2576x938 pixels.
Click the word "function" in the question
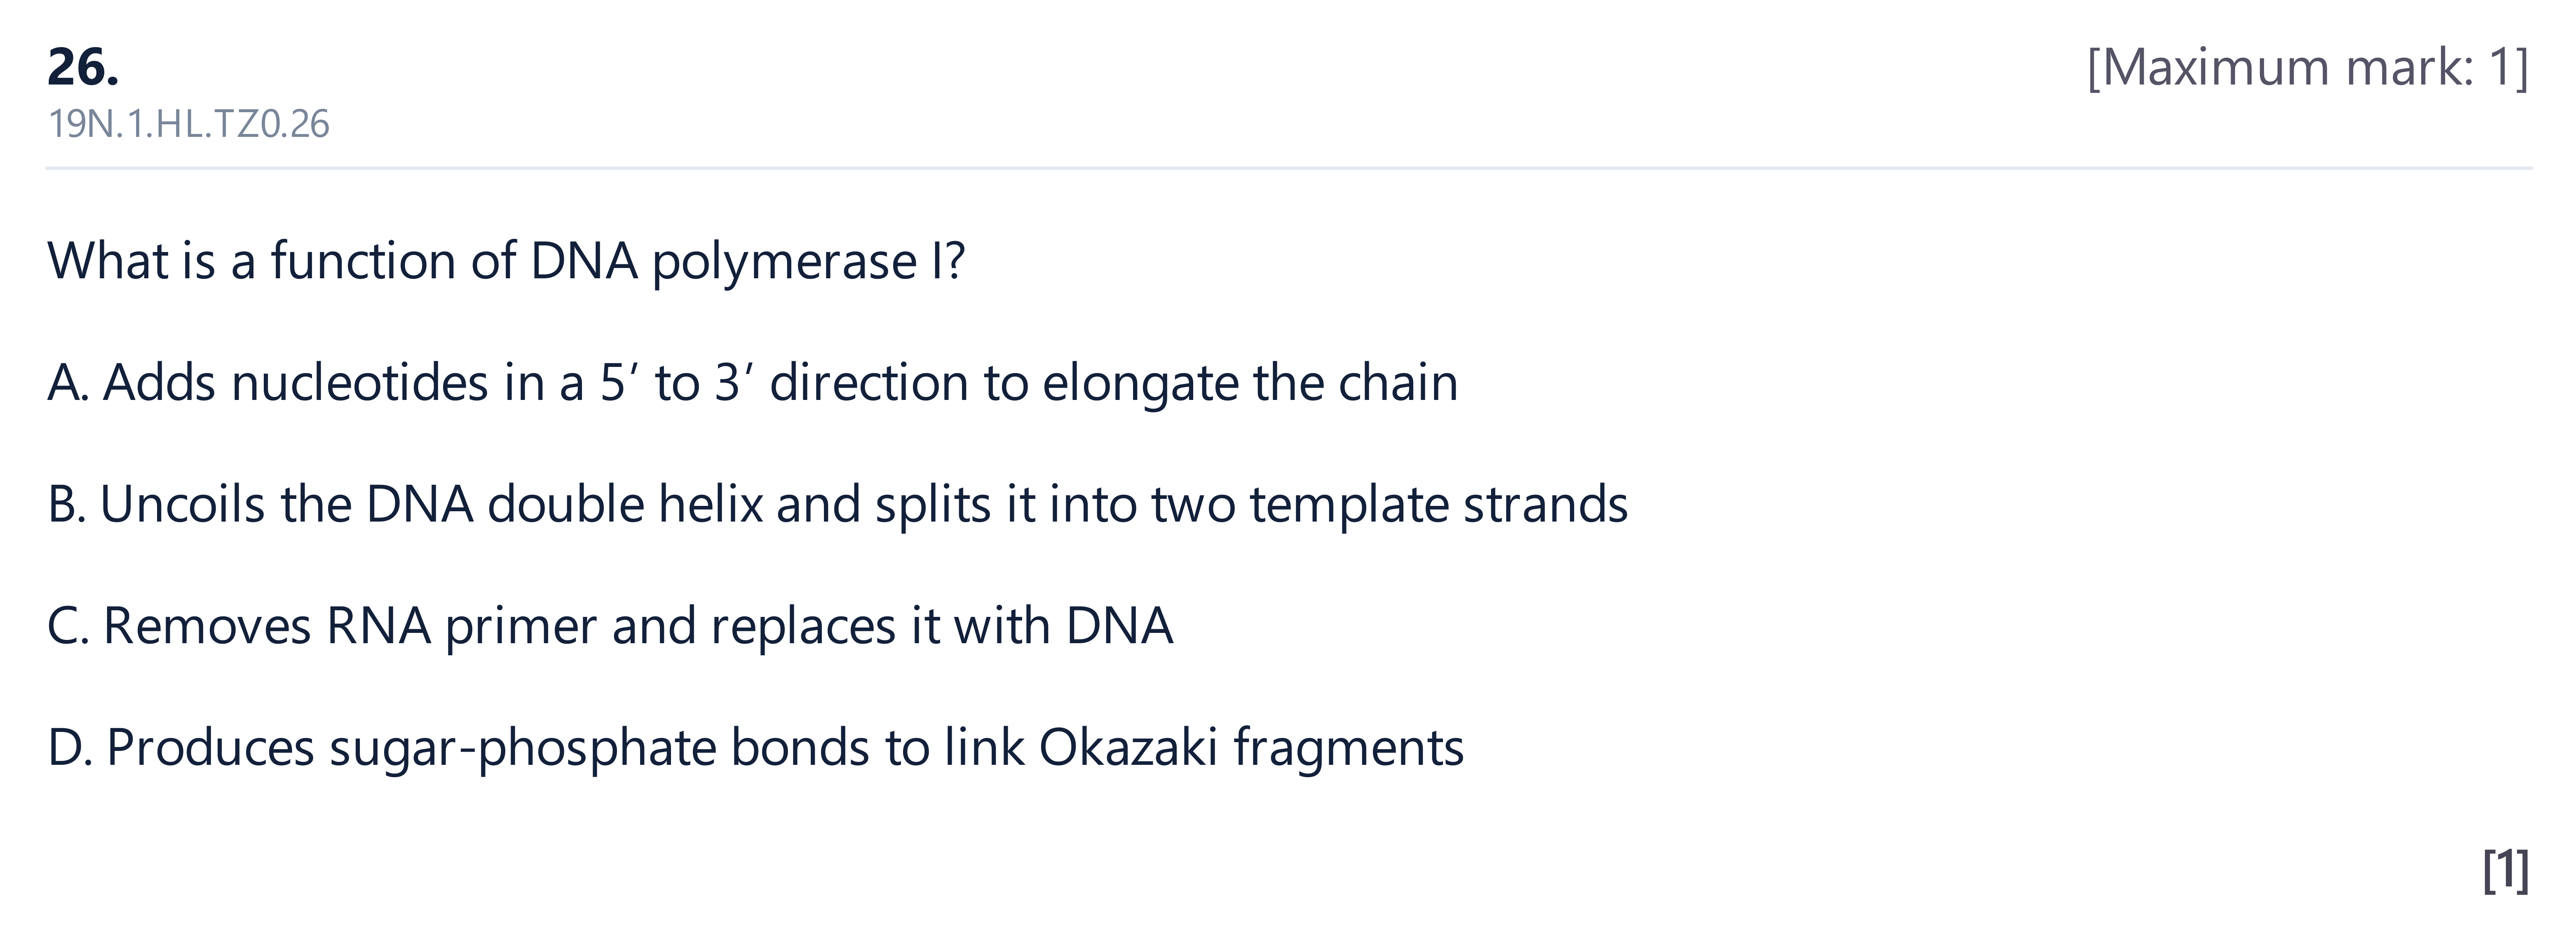coord(364,262)
